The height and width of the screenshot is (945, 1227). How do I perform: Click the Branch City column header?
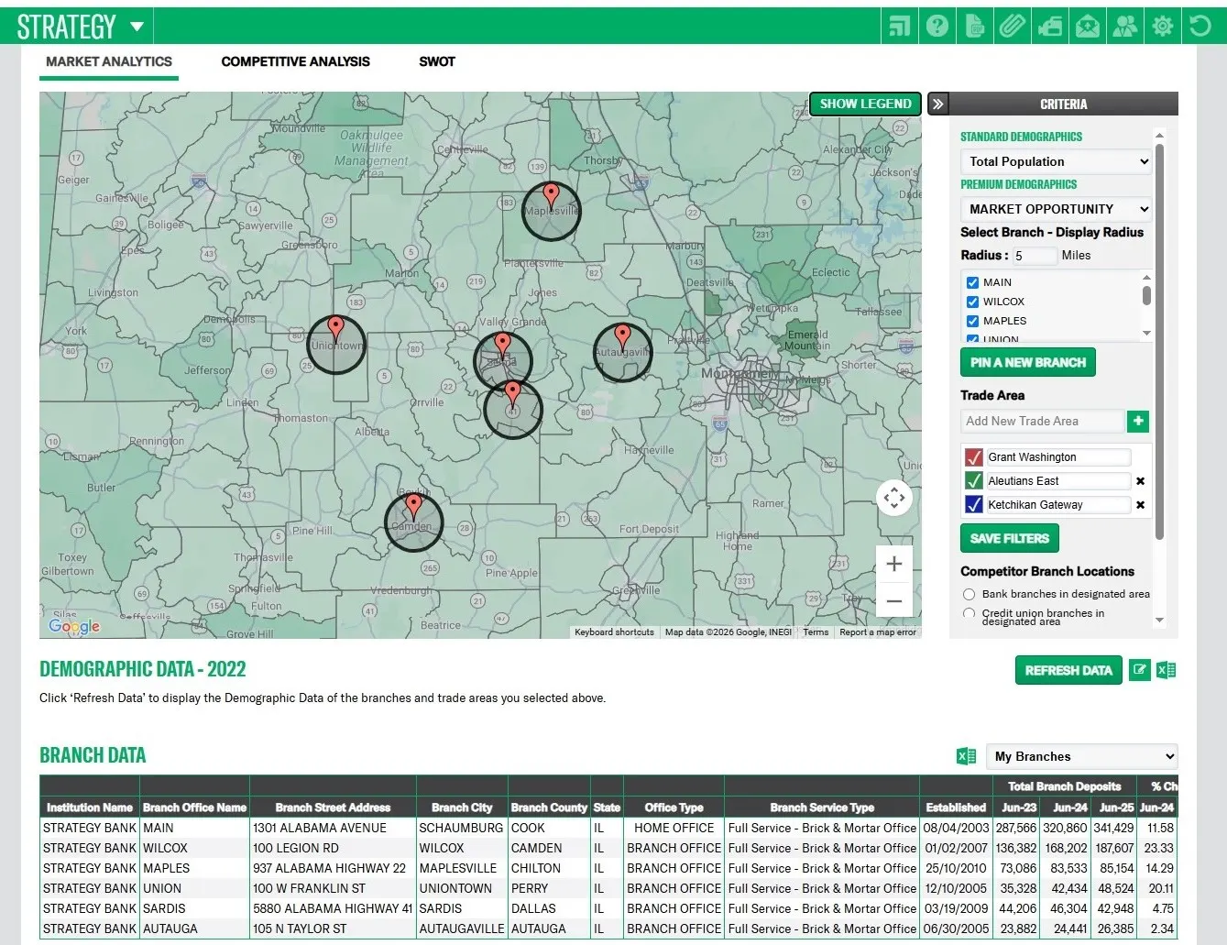(x=462, y=808)
